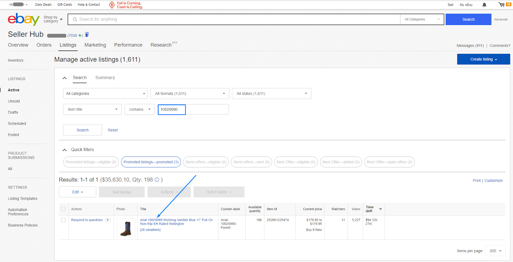Image resolution: width=513 pixels, height=262 pixels.
Task: Toggle Promoted listings—promoted quick filter
Action: point(151,162)
